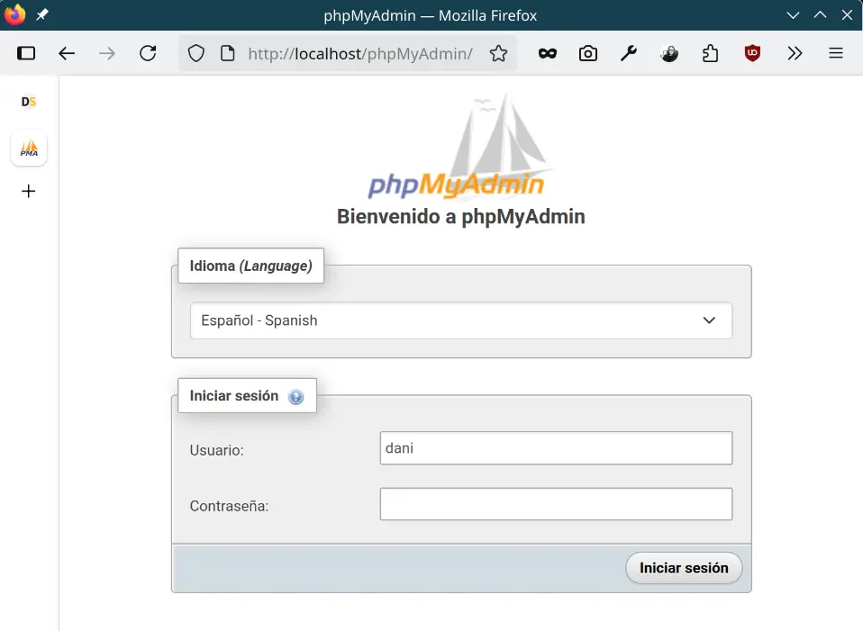Open the uBlock Origin extension icon

(x=752, y=53)
